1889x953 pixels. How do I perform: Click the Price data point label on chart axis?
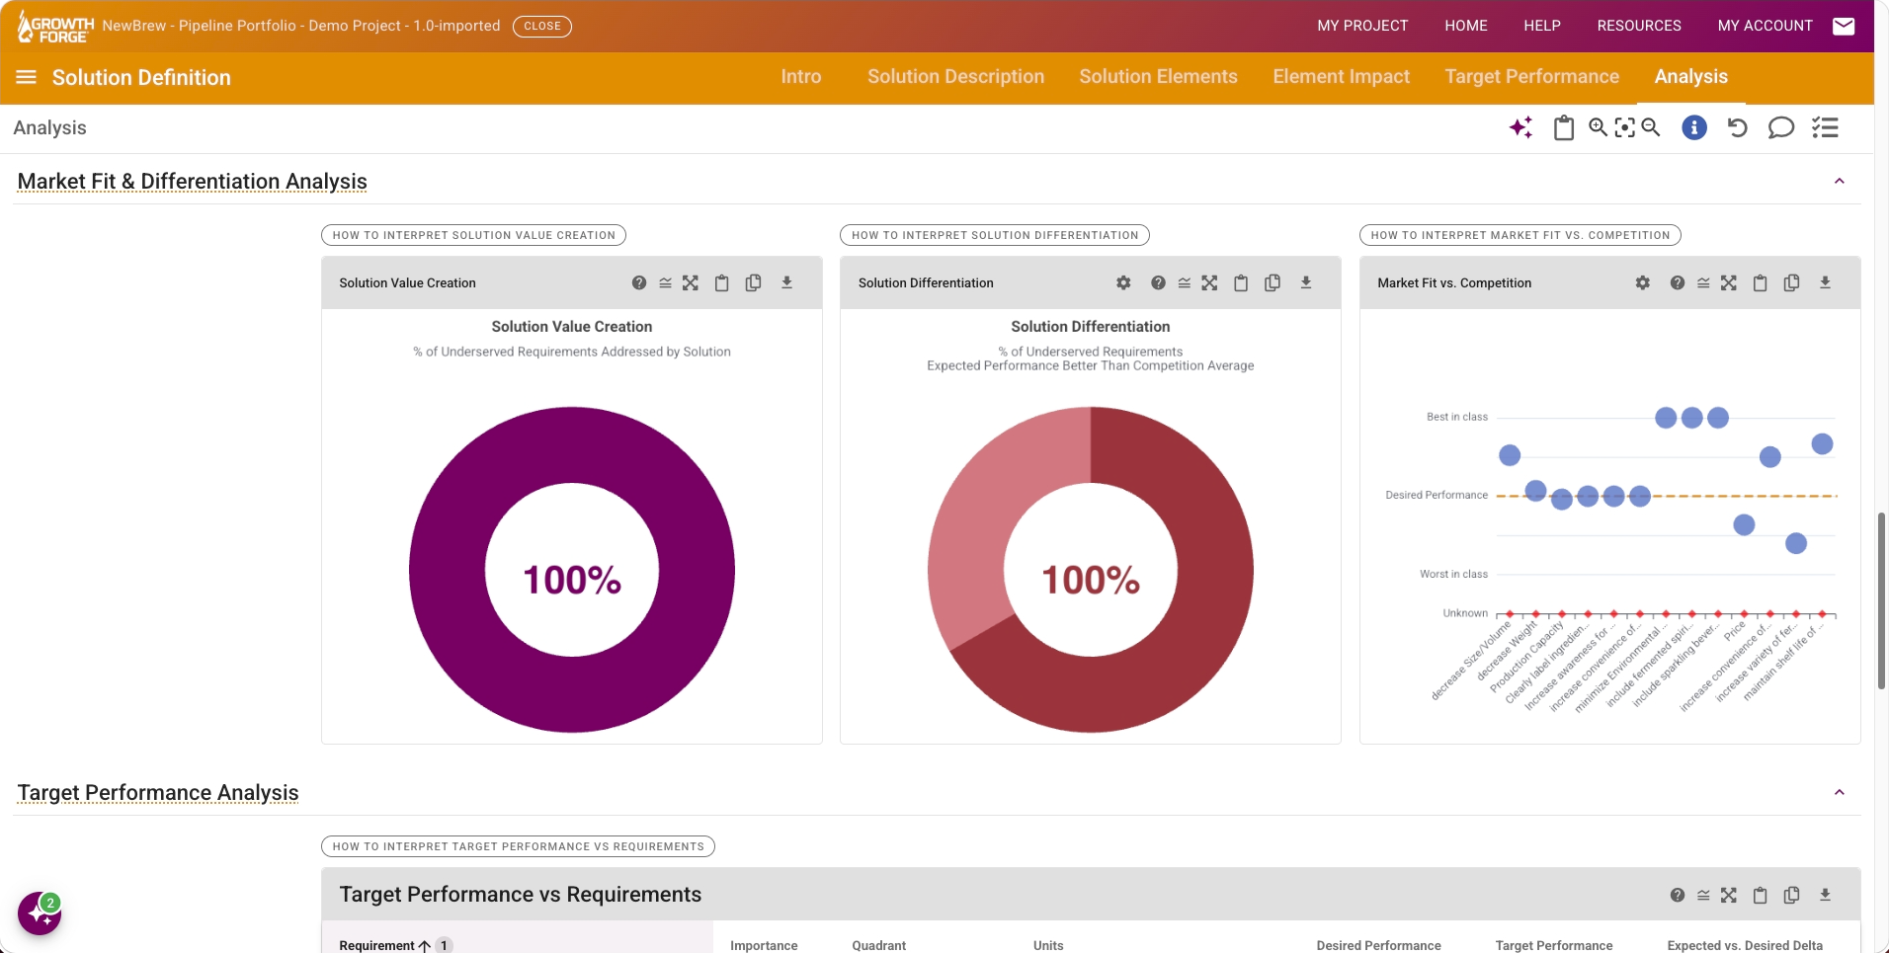point(1735,631)
